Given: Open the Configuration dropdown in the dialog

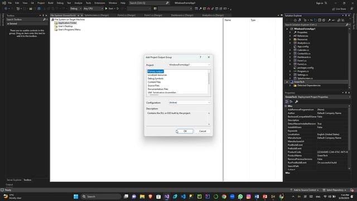Looking at the screenshot, I should point(190,103).
